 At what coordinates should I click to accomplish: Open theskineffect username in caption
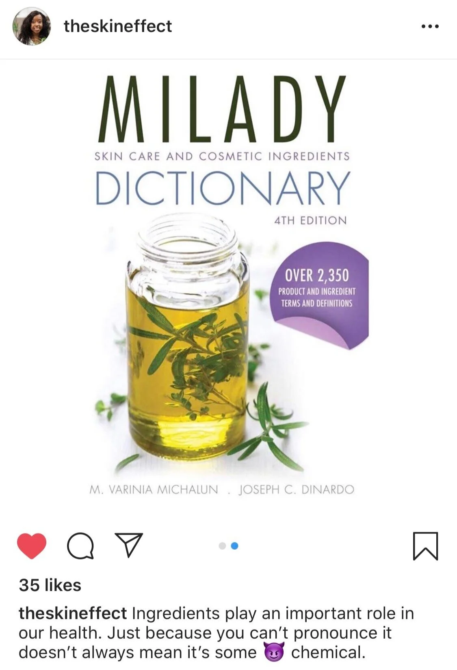coord(73,613)
